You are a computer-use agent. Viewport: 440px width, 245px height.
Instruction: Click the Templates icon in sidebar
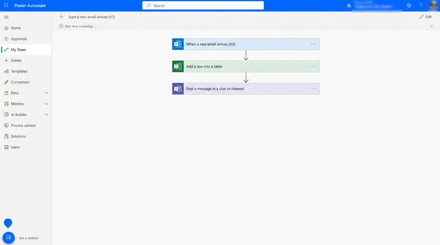(7, 72)
